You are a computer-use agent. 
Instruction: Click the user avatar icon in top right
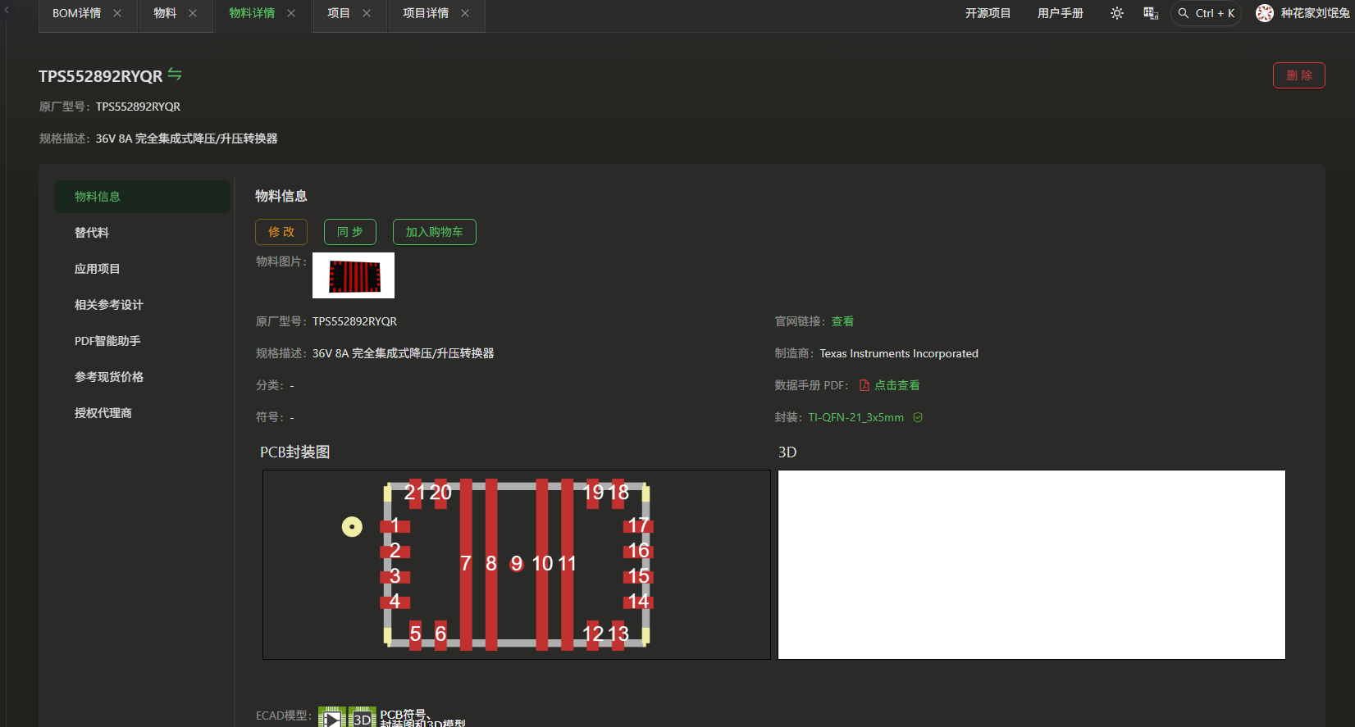click(1264, 13)
